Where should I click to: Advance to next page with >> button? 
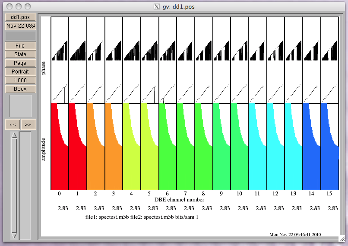point(28,125)
